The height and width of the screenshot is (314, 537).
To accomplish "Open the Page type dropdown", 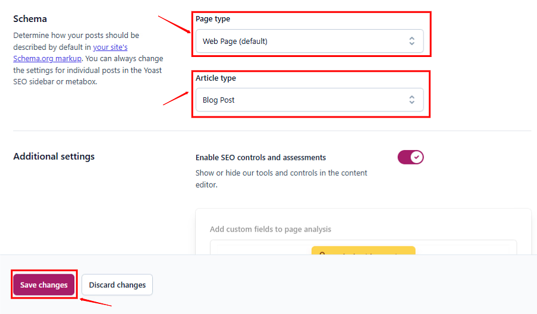I will click(x=309, y=41).
